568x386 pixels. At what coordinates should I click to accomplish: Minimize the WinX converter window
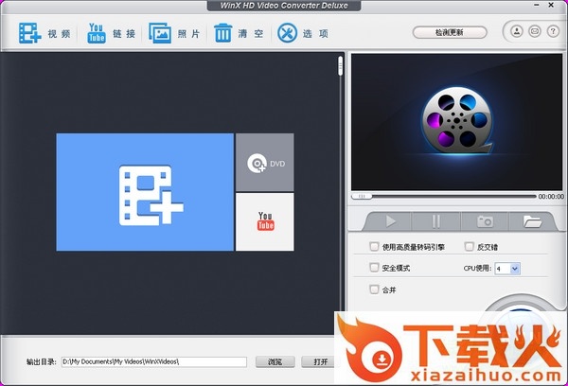[537, 5]
